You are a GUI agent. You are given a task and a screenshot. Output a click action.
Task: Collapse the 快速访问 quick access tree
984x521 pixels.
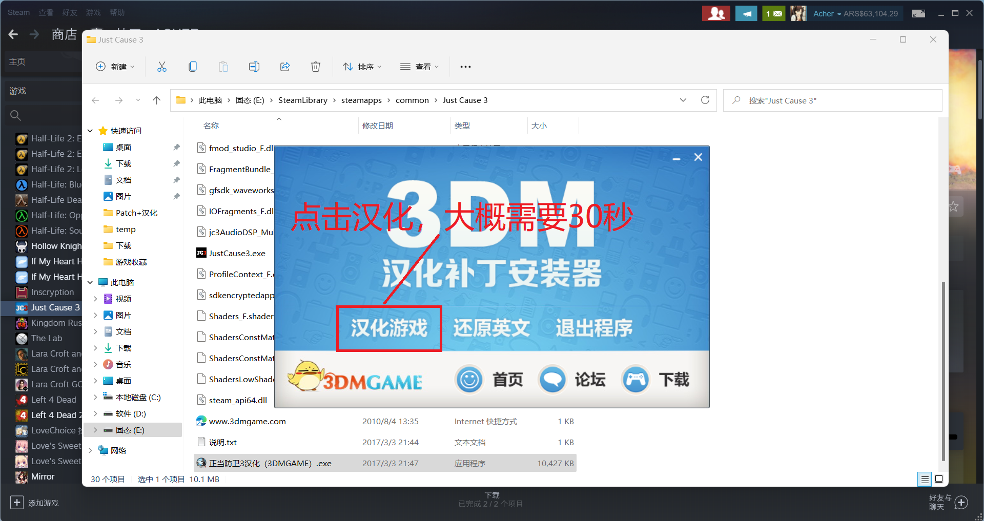[x=90, y=131]
